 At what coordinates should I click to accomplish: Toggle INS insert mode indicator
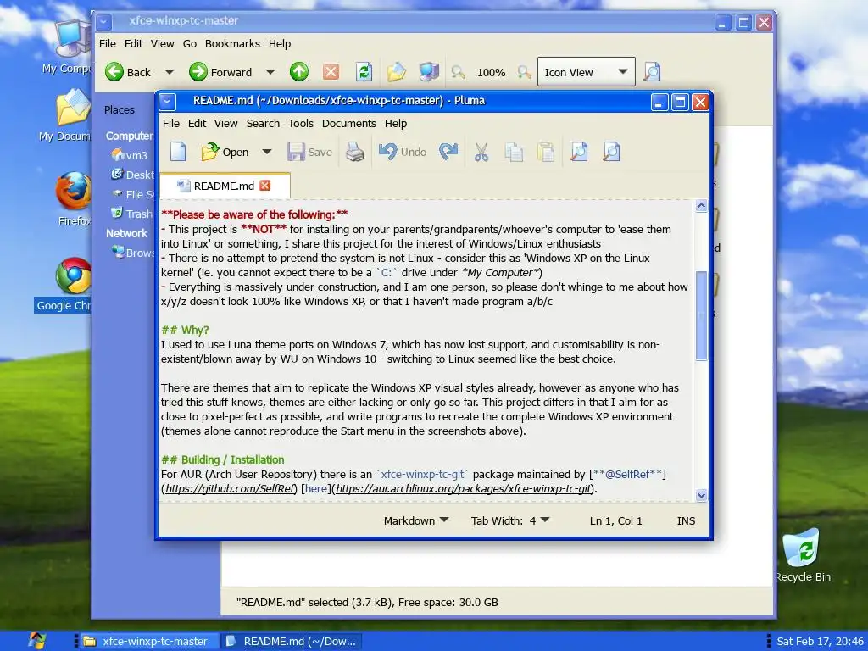686,520
